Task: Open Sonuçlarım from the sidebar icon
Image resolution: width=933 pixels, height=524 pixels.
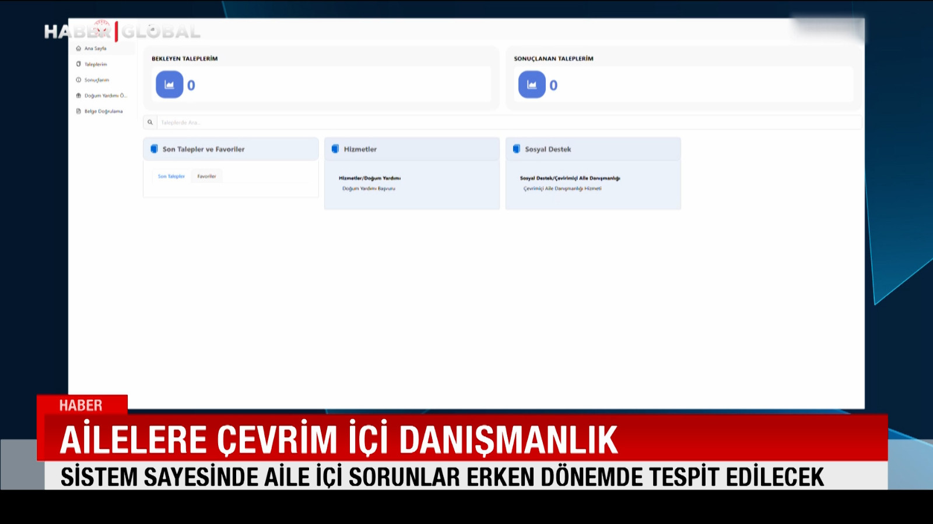Action: pos(79,80)
